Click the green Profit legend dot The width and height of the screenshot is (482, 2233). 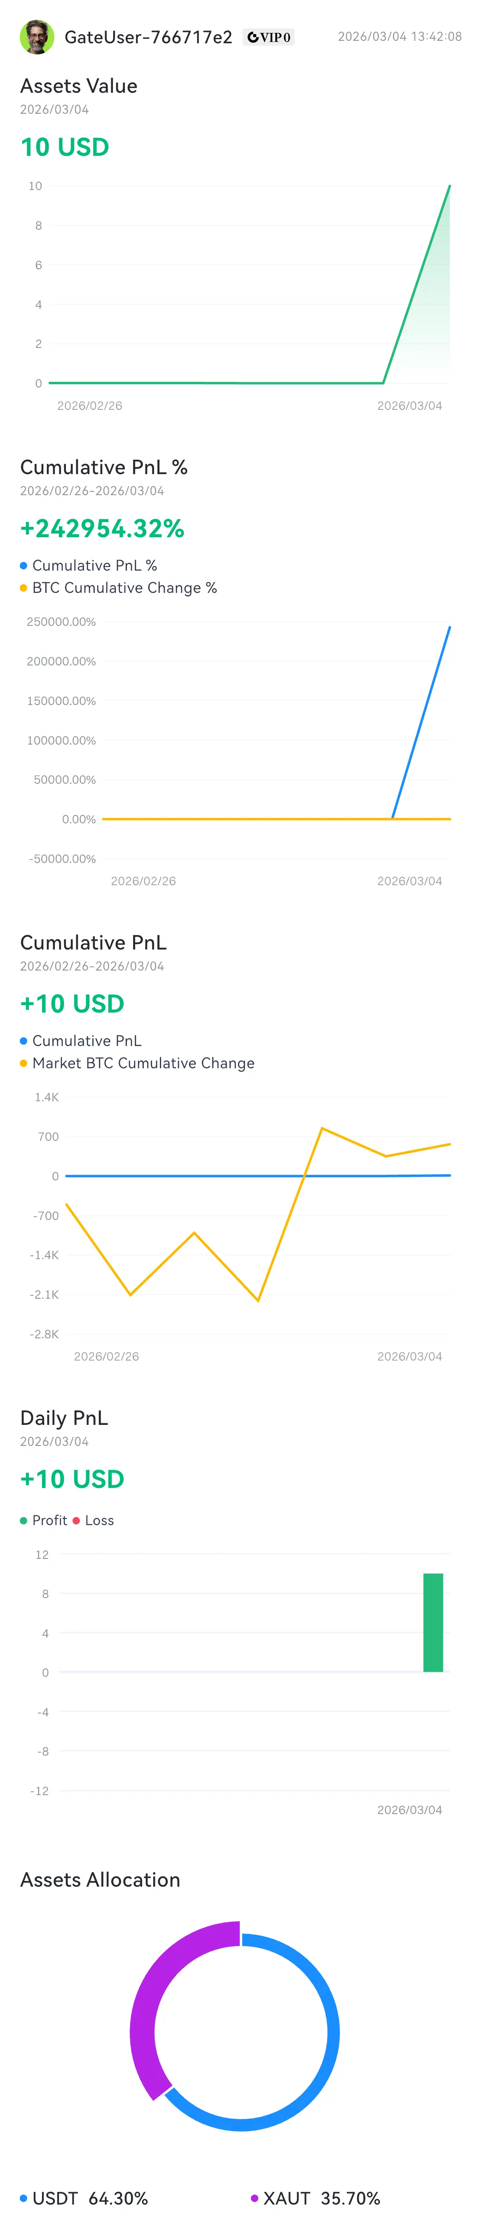(x=23, y=1521)
